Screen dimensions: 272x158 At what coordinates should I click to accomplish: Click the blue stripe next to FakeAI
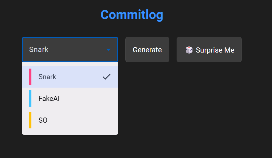(30, 98)
